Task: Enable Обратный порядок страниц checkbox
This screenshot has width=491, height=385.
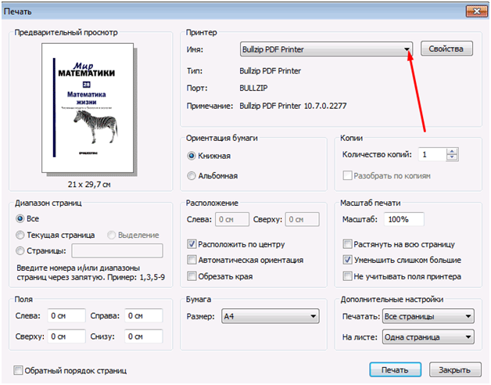Action: pyautogui.click(x=19, y=370)
